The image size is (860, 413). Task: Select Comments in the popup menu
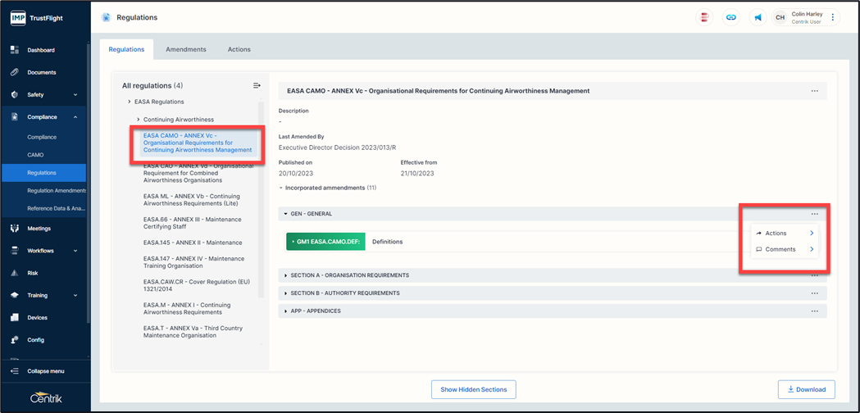pos(780,249)
